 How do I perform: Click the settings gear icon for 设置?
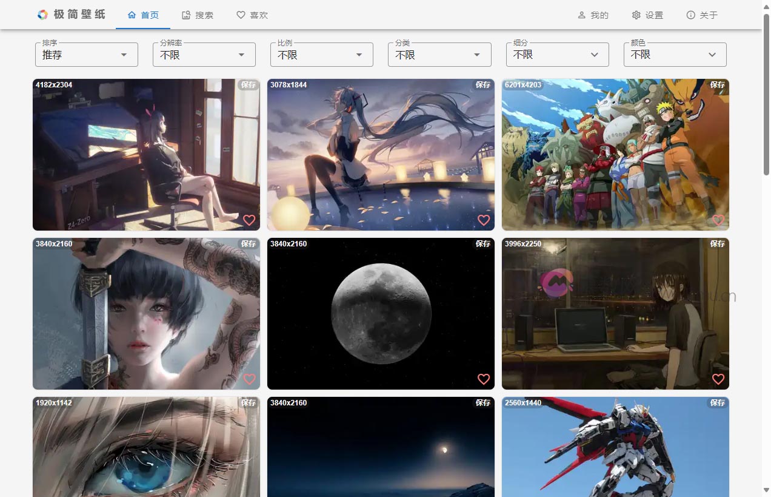(635, 15)
